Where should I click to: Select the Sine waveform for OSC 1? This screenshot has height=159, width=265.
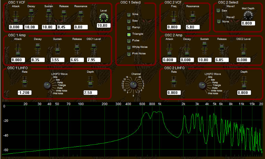point(129,15)
